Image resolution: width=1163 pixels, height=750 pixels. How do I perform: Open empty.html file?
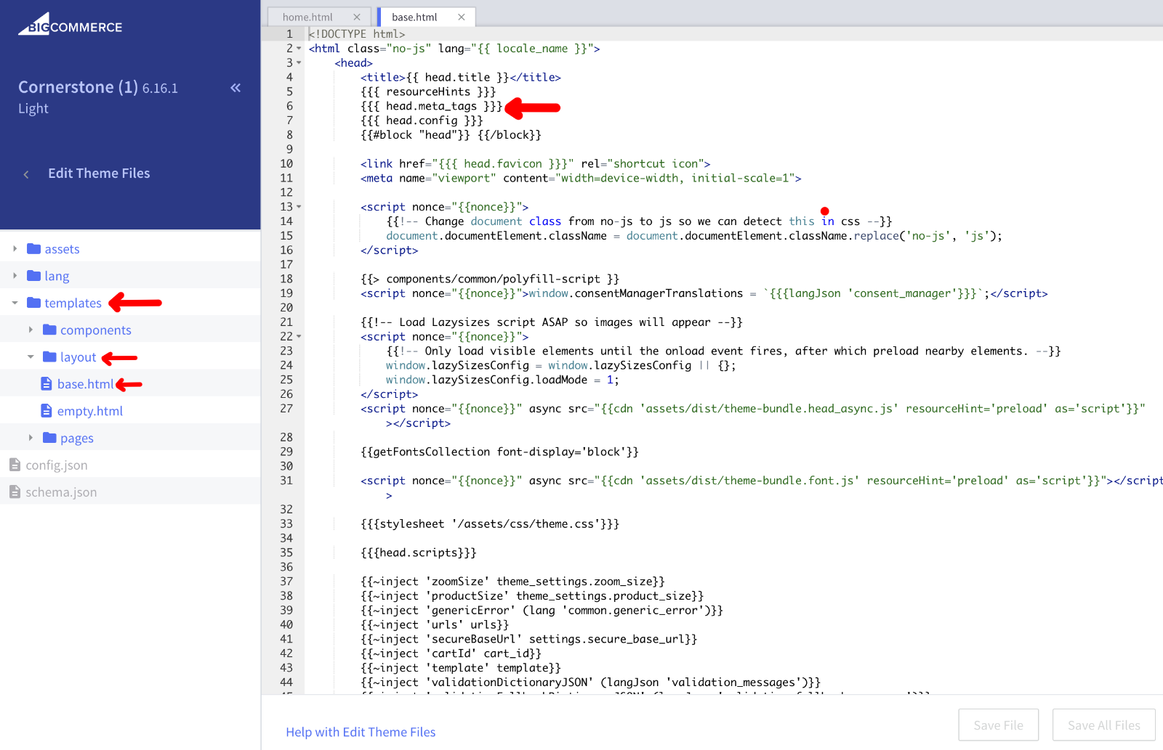click(x=90, y=411)
